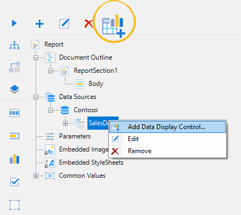
Task: Select Parameters in the tree
Action: [75, 136]
